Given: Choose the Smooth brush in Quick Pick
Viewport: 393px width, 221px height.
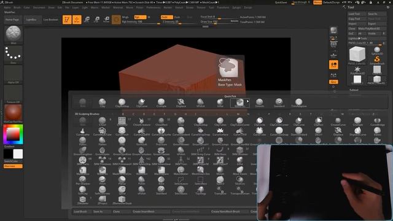Looking at the screenshot, I should click(x=259, y=103).
